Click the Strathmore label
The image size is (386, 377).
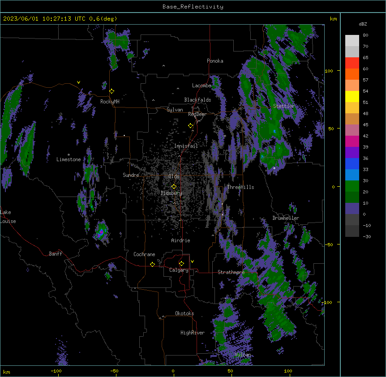[x=231, y=272]
